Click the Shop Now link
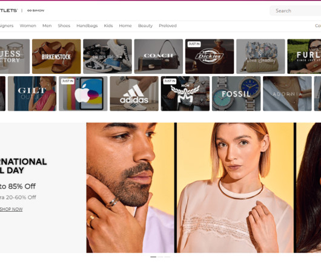This screenshot has height=268, width=321. (11, 209)
